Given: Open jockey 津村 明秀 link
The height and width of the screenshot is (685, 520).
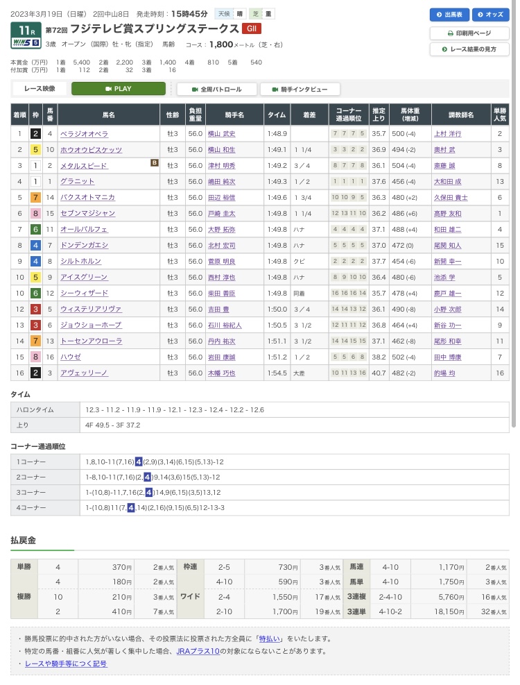Looking at the screenshot, I should pos(222,166).
